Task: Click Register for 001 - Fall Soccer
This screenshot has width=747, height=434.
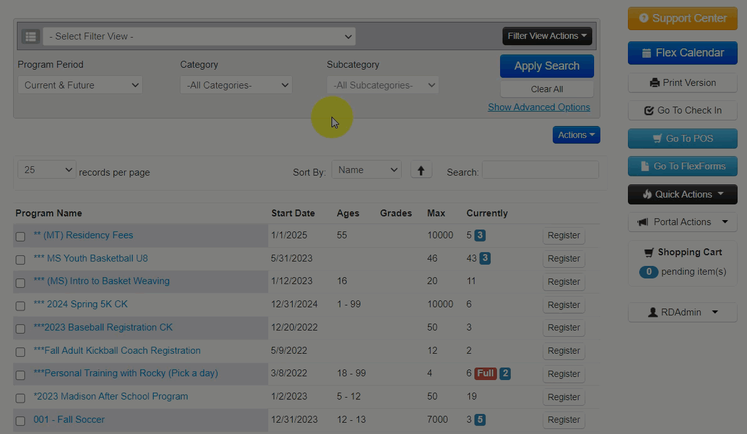Action: point(563,420)
